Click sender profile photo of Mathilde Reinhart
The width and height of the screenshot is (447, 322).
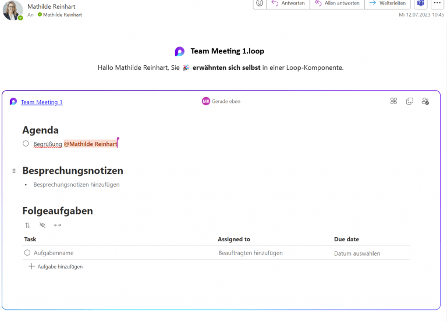coord(13,10)
